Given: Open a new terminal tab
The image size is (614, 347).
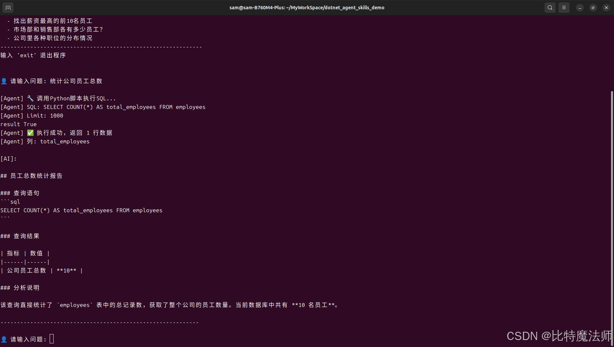Looking at the screenshot, I should [8, 7].
